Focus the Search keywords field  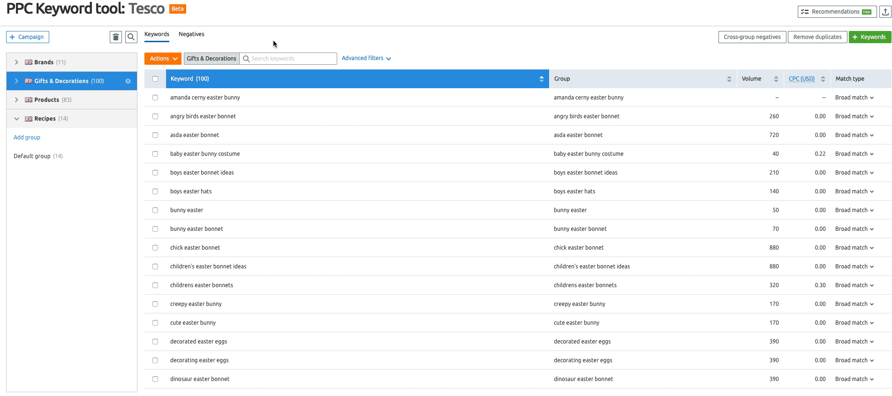click(x=288, y=59)
